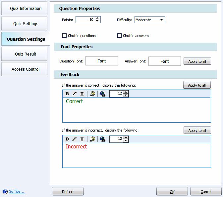Increase the Points value
This screenshot has width=223, height=197.
tap(97, 18)
